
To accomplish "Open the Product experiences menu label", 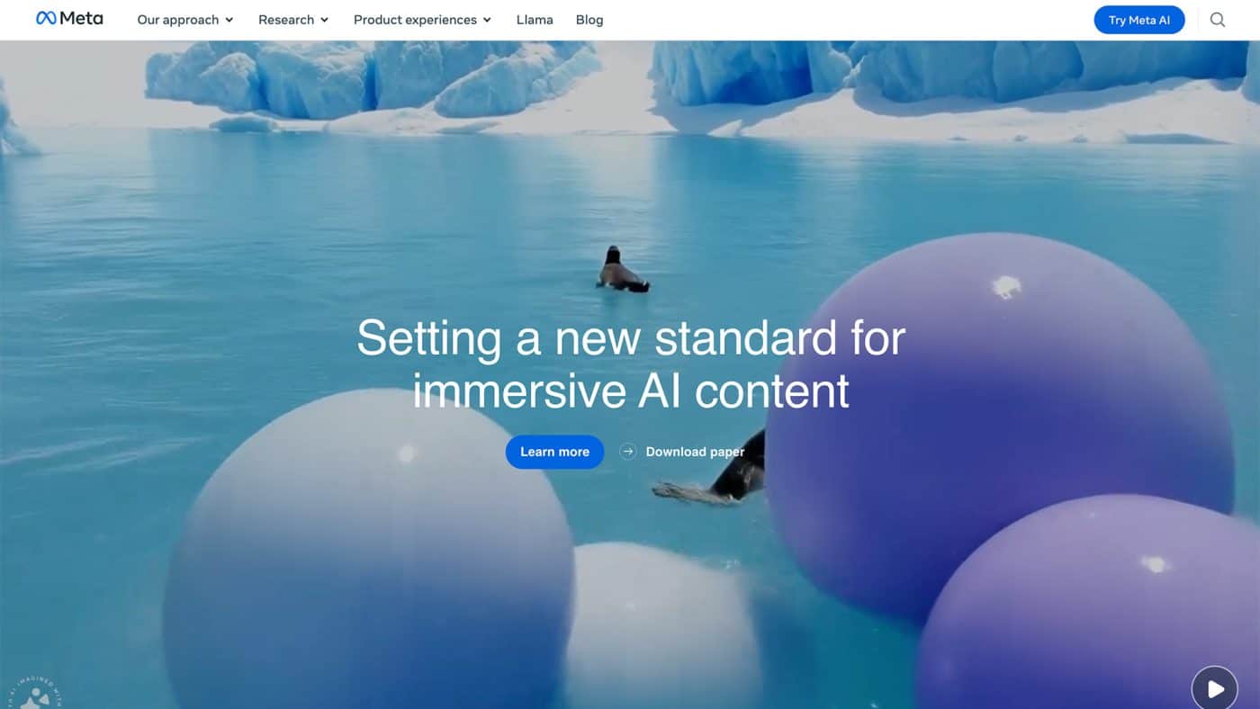I will [415, 20].
